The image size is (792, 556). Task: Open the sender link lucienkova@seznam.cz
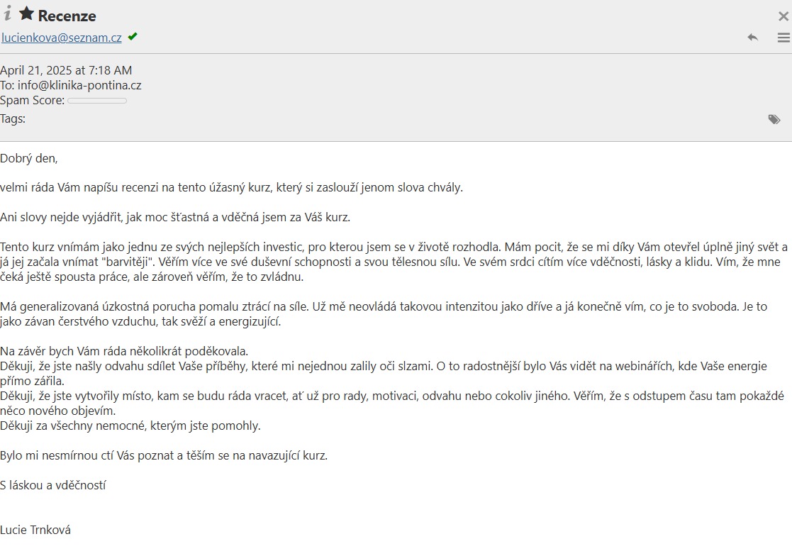tap(61, 38)
